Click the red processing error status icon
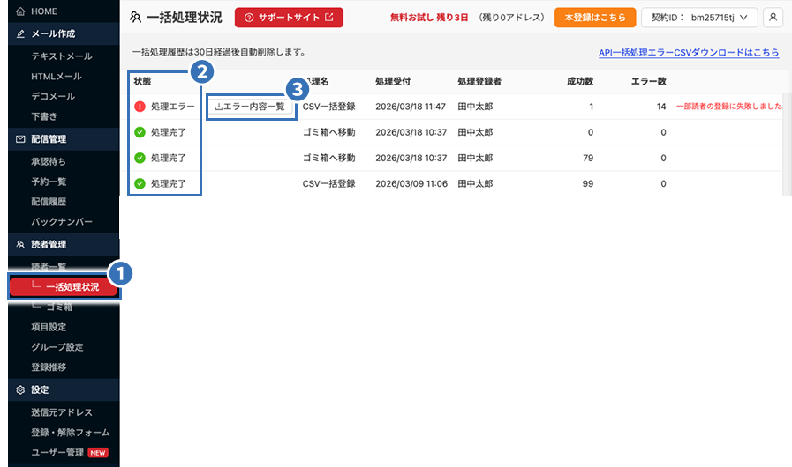This screenshot has height=467, width=792. (x=140, y=107)
